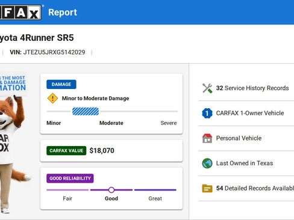Click the reliability slider circle handle

(111, 190)
